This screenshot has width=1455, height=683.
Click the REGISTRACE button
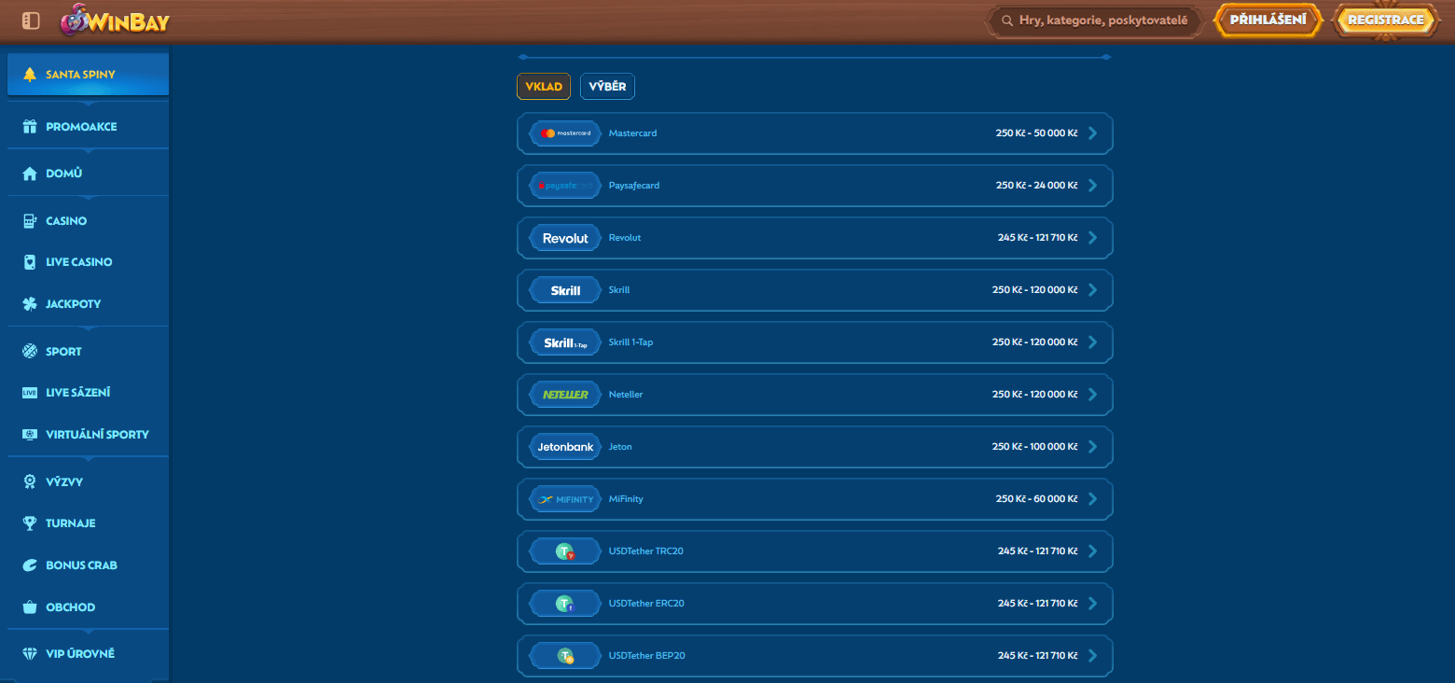(x=1386, y=20)
